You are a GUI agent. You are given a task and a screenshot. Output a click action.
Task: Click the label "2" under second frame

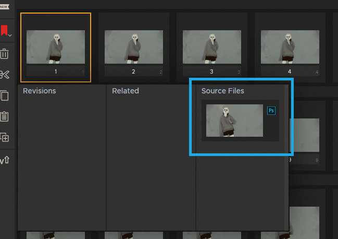coord(133,71)
